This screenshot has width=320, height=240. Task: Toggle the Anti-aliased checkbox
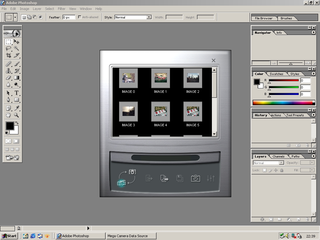[80, 17]
